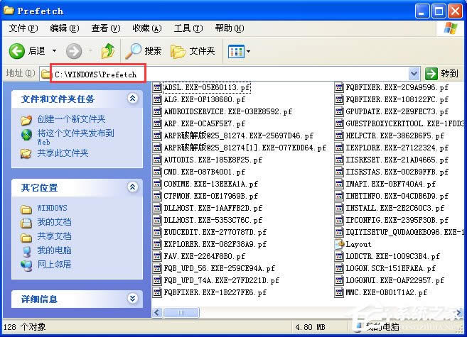Click Create a new folder link
The width and height of the screenshot is (467, 337).
tap(71, 119)
